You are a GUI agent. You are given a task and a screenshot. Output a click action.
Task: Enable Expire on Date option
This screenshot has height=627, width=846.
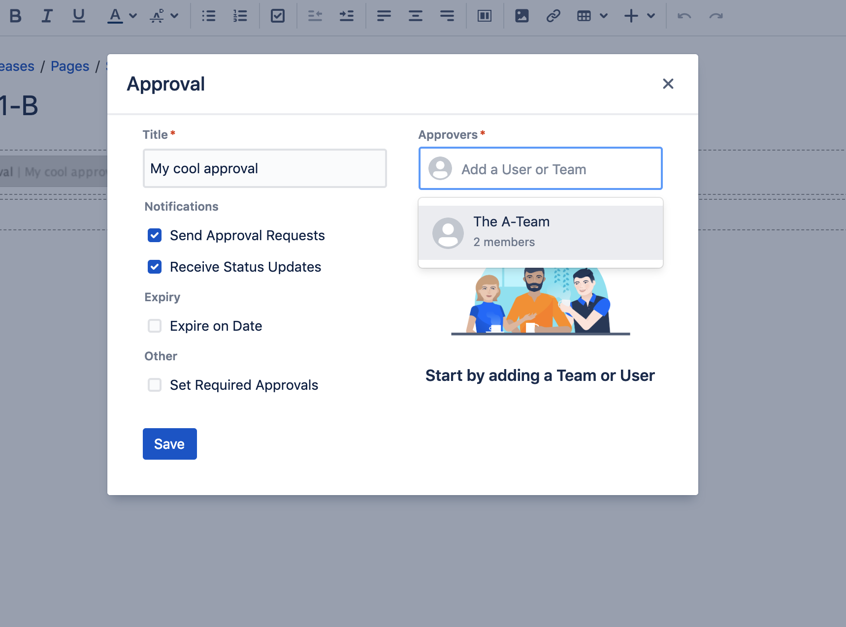coord(155,326)
